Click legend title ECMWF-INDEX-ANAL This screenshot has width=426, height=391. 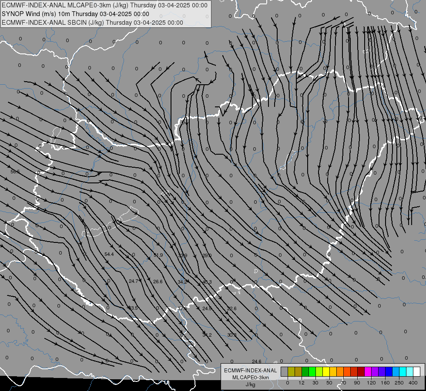click(250, 371)
